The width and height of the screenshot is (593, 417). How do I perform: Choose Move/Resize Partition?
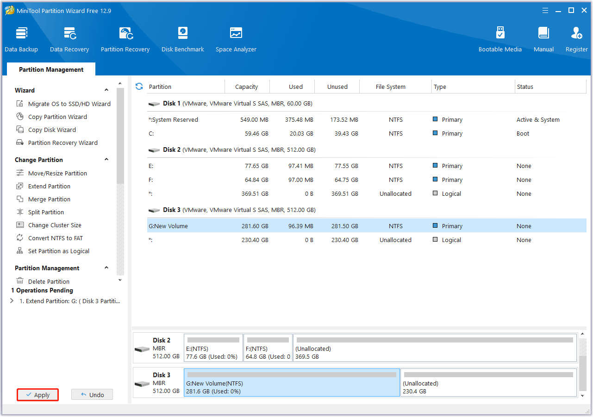pyautogui.click(x=52, y=173)
